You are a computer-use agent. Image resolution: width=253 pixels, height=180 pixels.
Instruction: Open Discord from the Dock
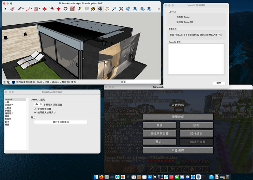182,177
